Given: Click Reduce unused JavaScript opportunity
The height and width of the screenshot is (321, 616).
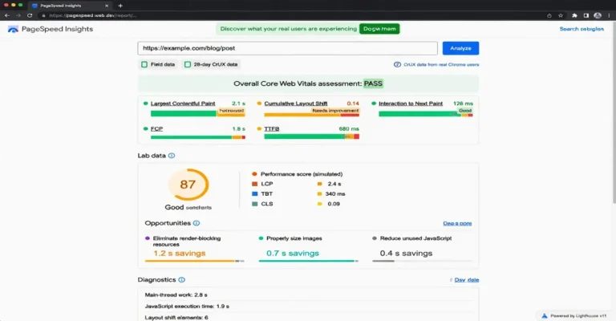Looking at the screenshot, I should pos(415,238).
